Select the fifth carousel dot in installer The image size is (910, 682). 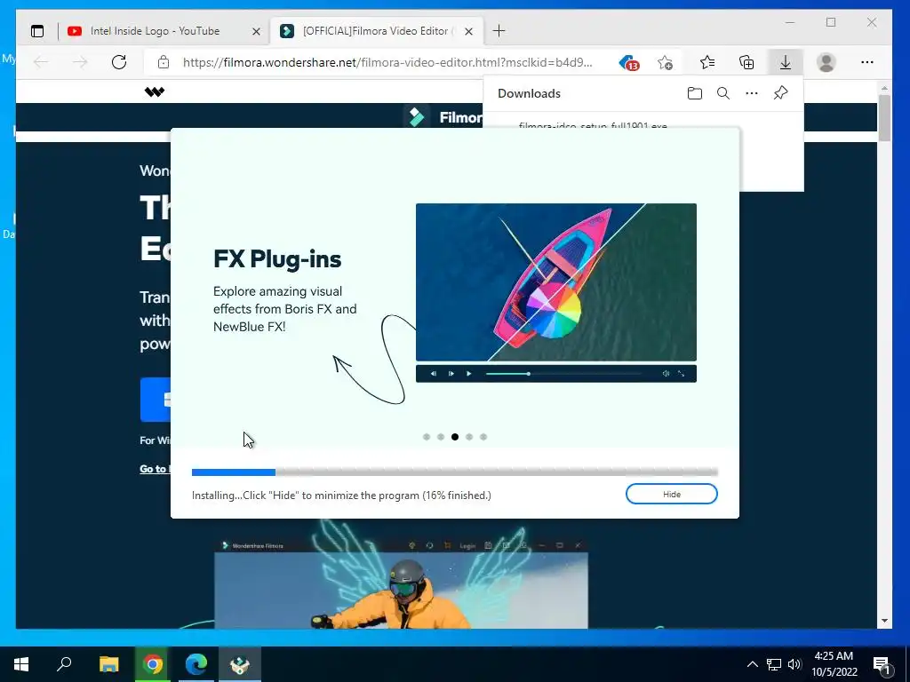coord(483,437)
